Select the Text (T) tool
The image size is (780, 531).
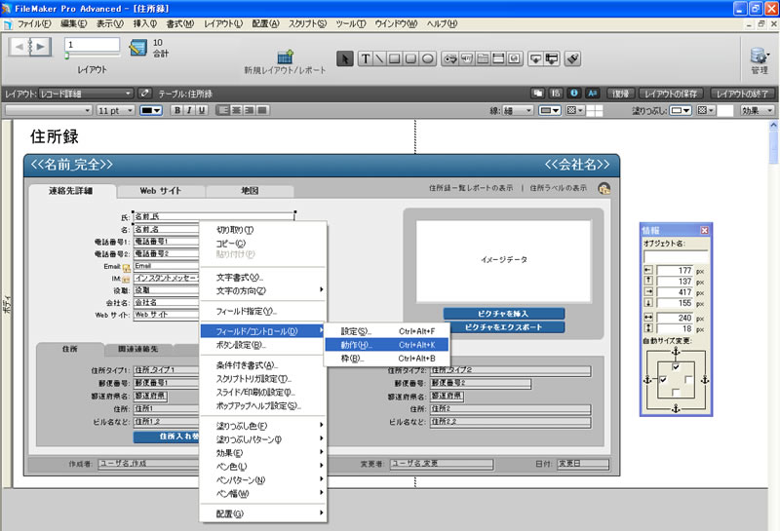click(365, 58)
